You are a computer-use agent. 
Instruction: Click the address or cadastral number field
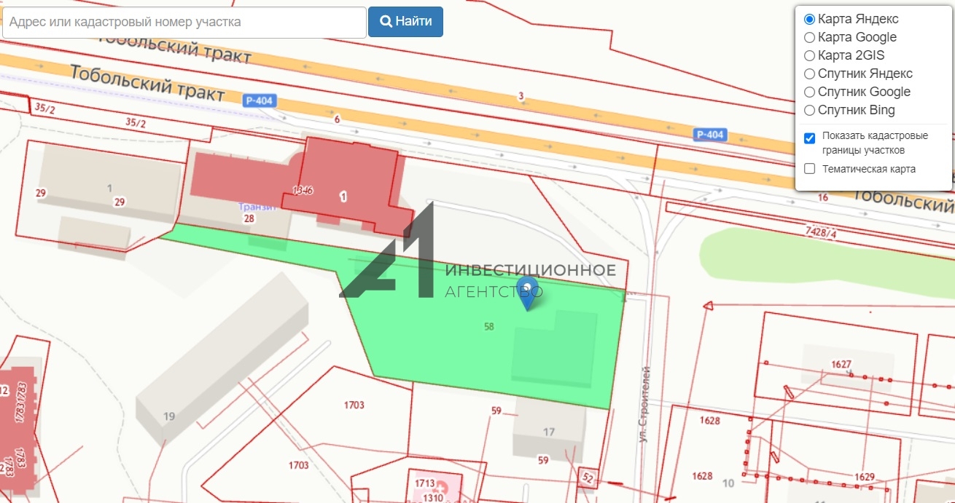tap(184, 23)
